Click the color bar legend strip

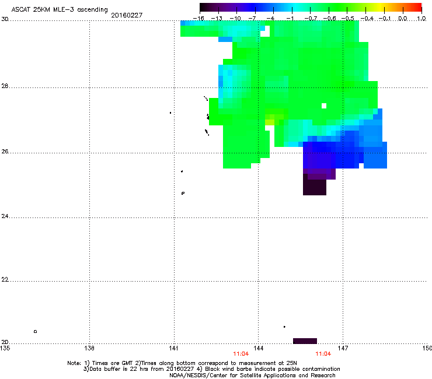(x=311, y=7)
